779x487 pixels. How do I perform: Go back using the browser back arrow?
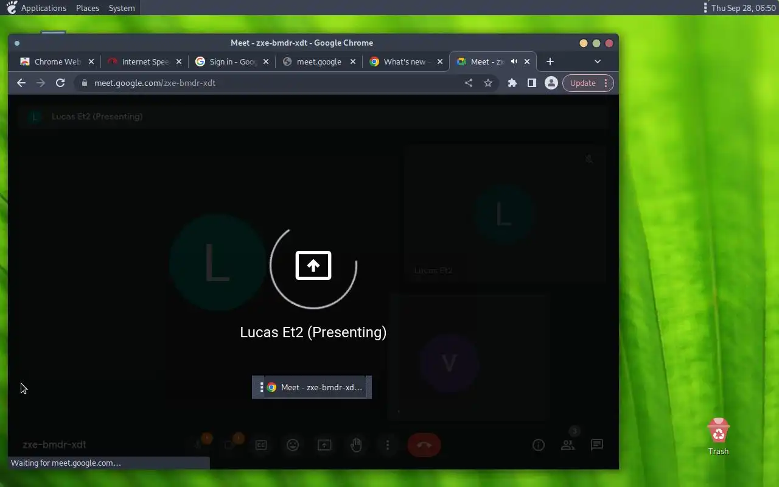tap(21, 83)
